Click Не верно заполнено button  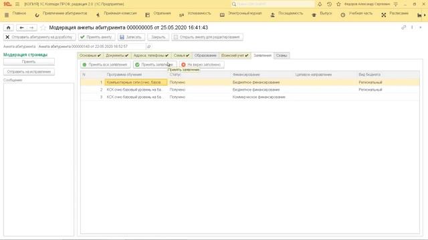(202, 65)
